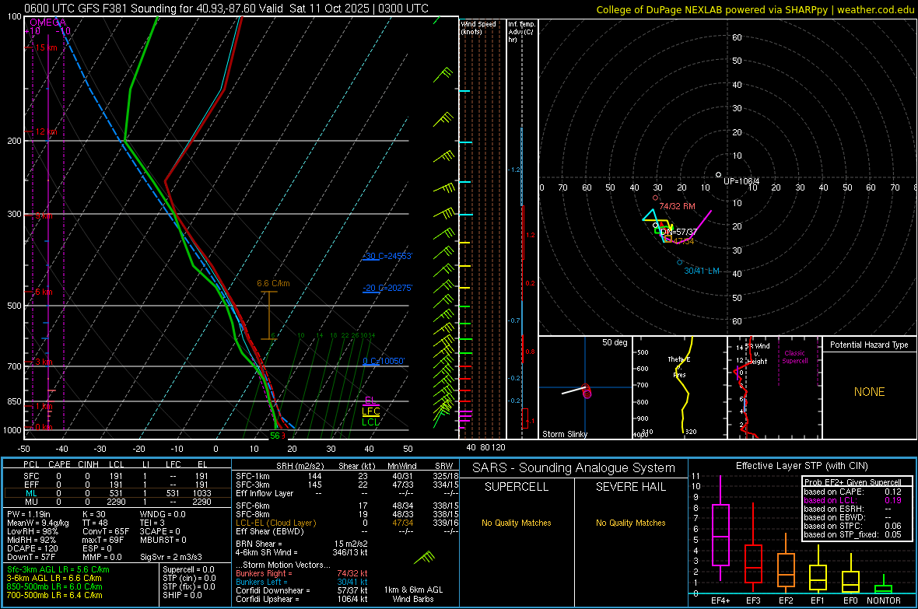Screen dimensions: 918x609
Task: Click the 50 deg slinky tilt value
Action: (x=615, y=342)
